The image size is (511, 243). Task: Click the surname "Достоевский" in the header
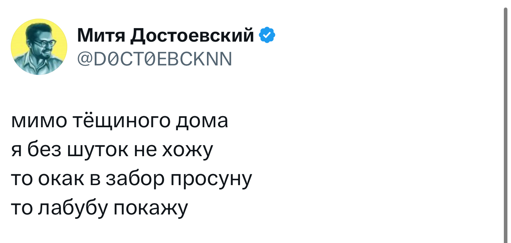pos(192,36)
